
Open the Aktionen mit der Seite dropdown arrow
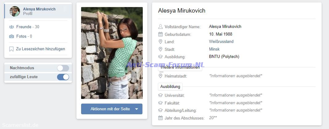(137, 109)
